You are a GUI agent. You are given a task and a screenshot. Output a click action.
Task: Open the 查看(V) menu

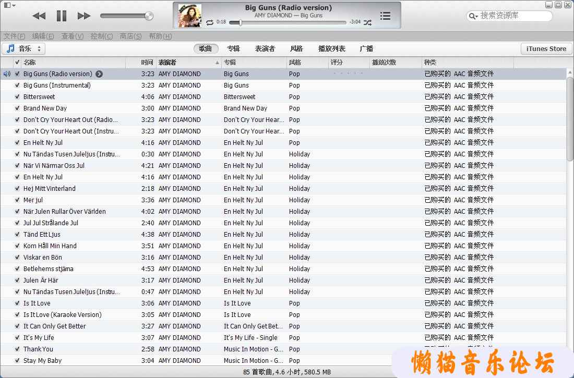coord(73,36)
